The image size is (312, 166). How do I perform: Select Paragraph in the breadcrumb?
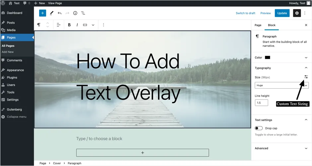coord(74,163)
